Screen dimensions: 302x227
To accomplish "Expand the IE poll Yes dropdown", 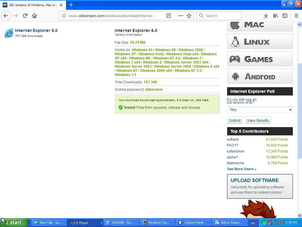I will click(x=260, y=110).
